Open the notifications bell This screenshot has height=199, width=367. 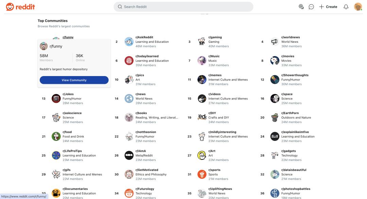(346, 7)
